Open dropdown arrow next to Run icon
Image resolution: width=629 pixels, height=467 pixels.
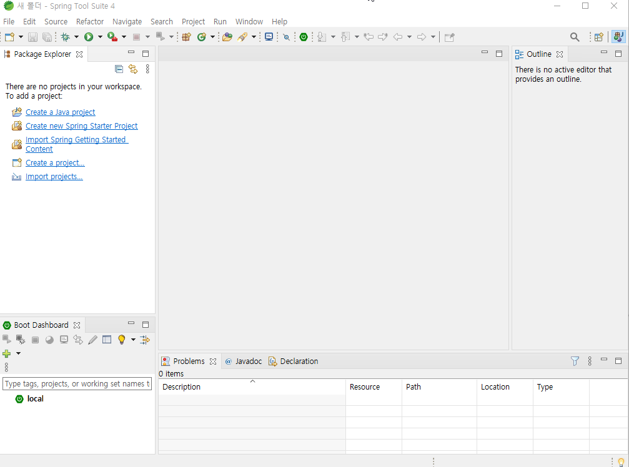[100, 37]
